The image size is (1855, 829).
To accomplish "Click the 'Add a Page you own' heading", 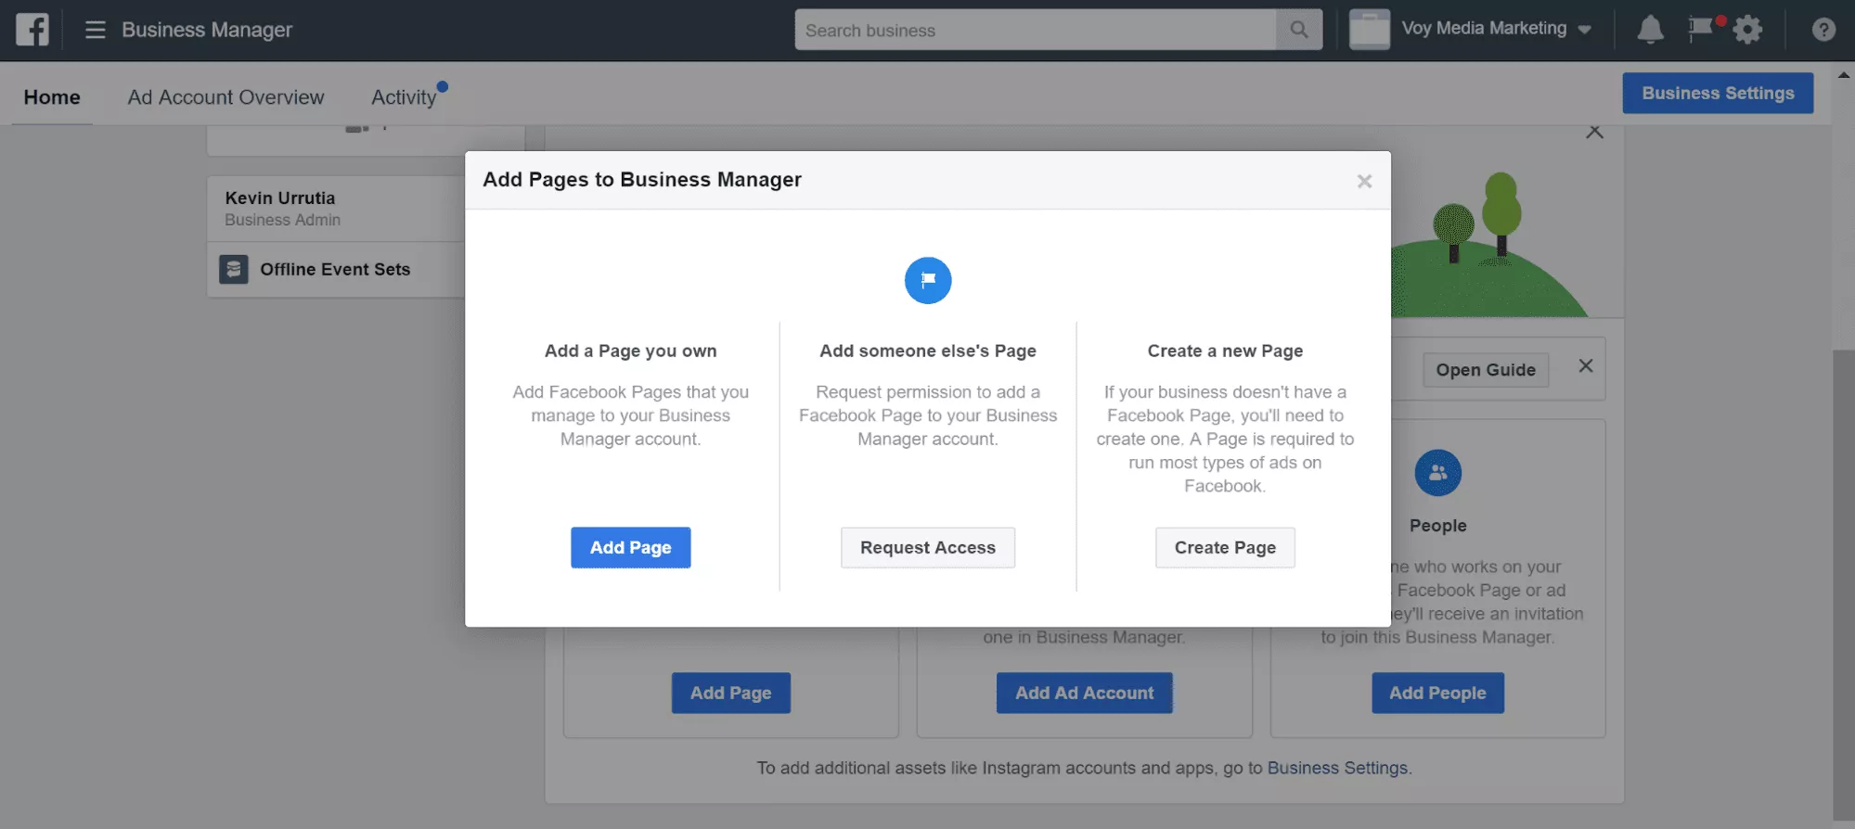I will (x=630, y=351).
